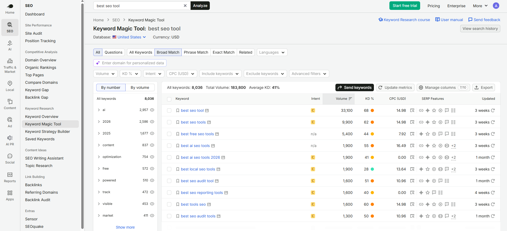Click the Send keywords button
Viewport: 507px width, 231px height.
(355, 87)
